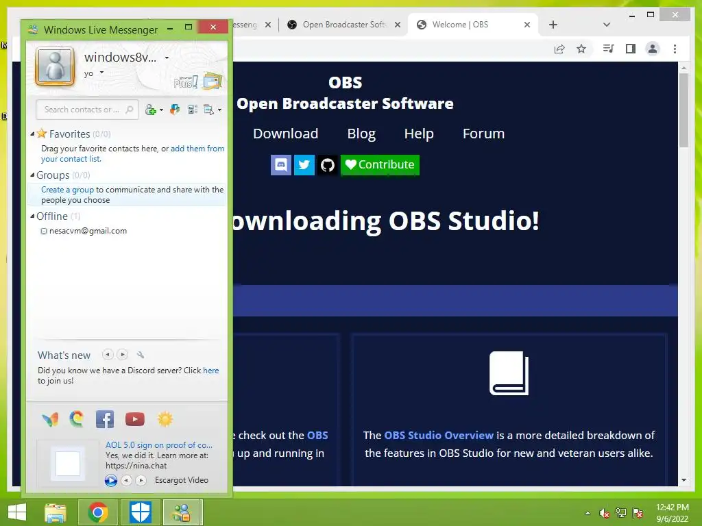Collapse the Offline contacts section
This screenshot has width=702, height=526.
tap(32, 216)
